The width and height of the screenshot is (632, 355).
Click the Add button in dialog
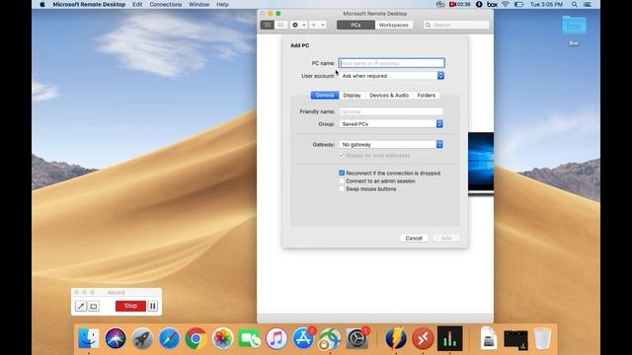pos(445,239)
